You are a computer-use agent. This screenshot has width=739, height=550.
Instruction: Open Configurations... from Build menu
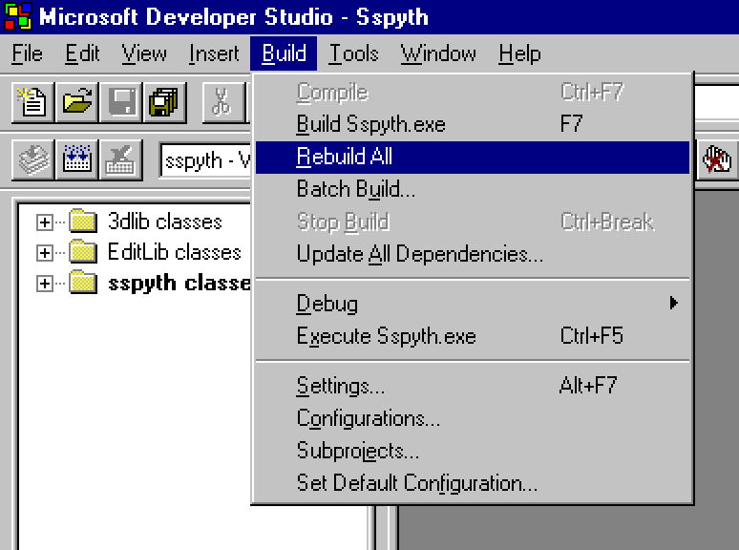(x=473, y=418)
